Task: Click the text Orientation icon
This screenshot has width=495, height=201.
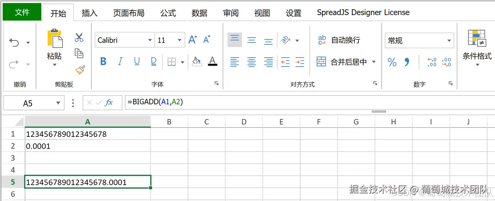Action: click(286, 40)
